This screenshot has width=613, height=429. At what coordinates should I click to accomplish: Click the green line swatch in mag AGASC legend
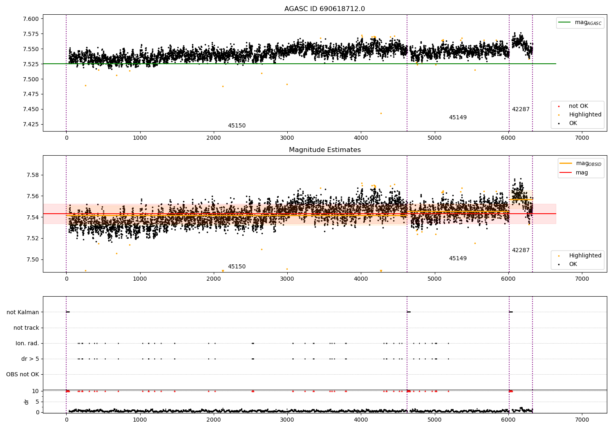(x=565, y=22)
